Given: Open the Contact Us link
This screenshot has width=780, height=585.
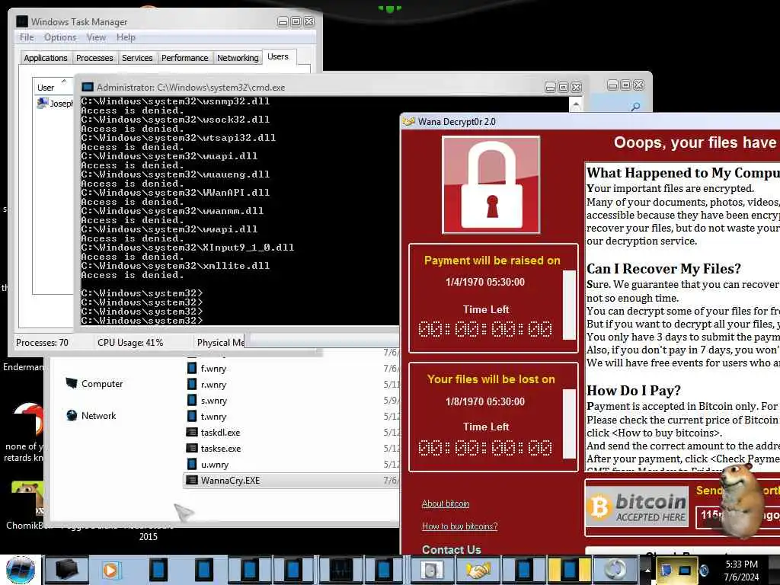Looking at the screenshot, I should click(x=451, y=550).
